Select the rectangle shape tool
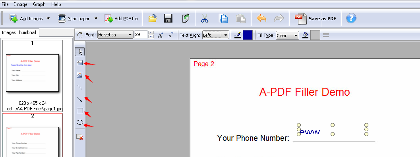 tap(79, 110)
